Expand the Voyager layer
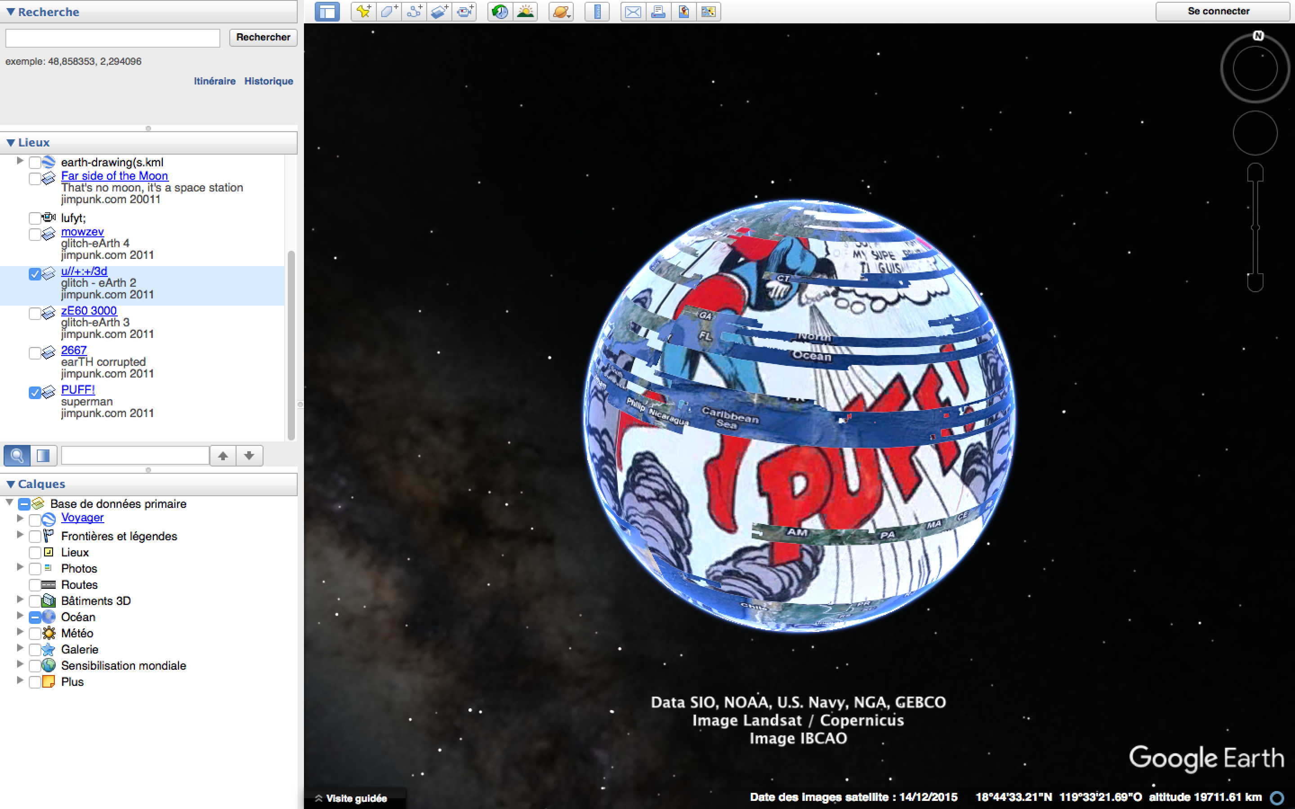The width and height of the screenshot is (1295, 809). pyautogui.click(x=20, y=518)
